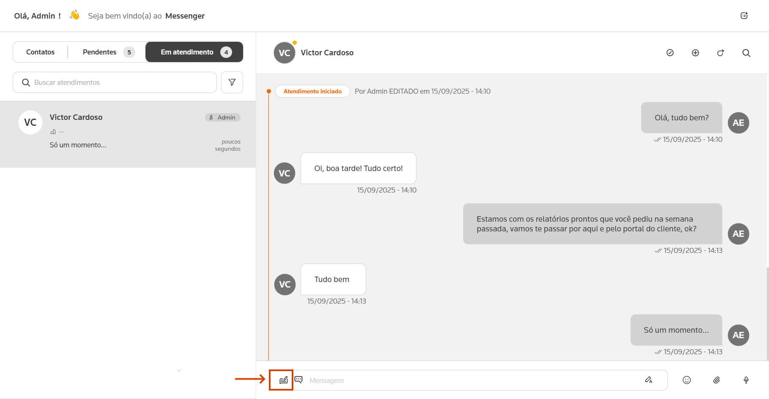
Task: Finish the chat with the checkmark circle icon
Action: [670, 53]
